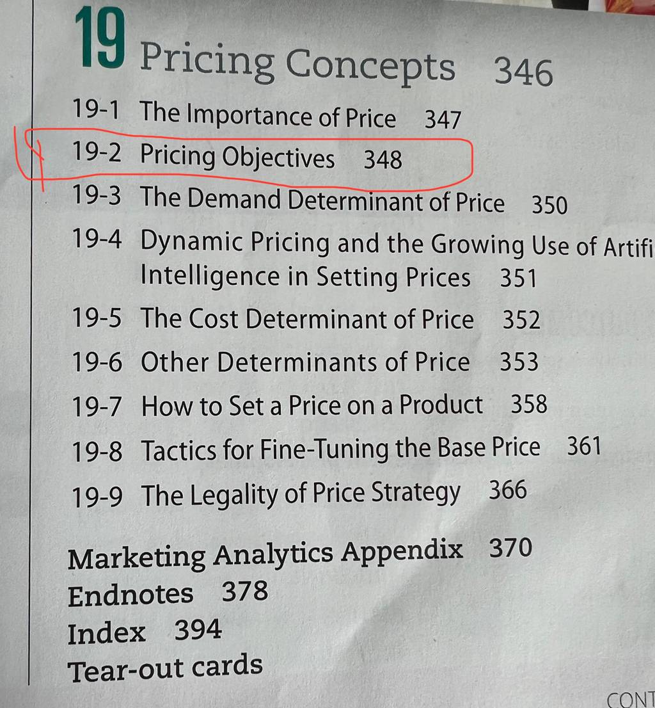Click page number 350

[549, 205]
